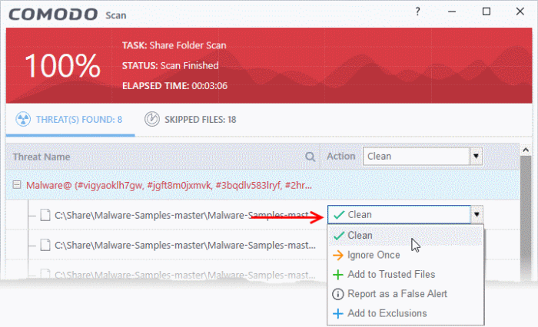Click green plus icon for Add to Trusted Files
Viewport: 538px width, 327px height.
coord(338,275)
